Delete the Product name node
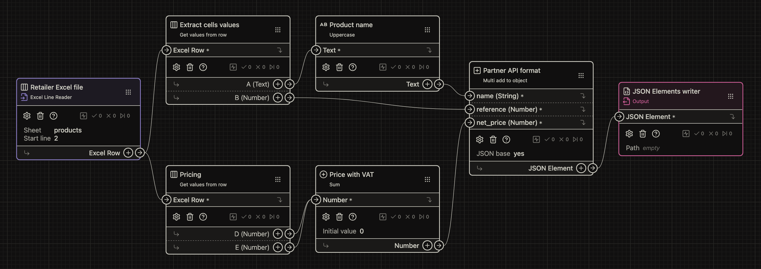Screen dimensions: 761x269 click(339, 67)
